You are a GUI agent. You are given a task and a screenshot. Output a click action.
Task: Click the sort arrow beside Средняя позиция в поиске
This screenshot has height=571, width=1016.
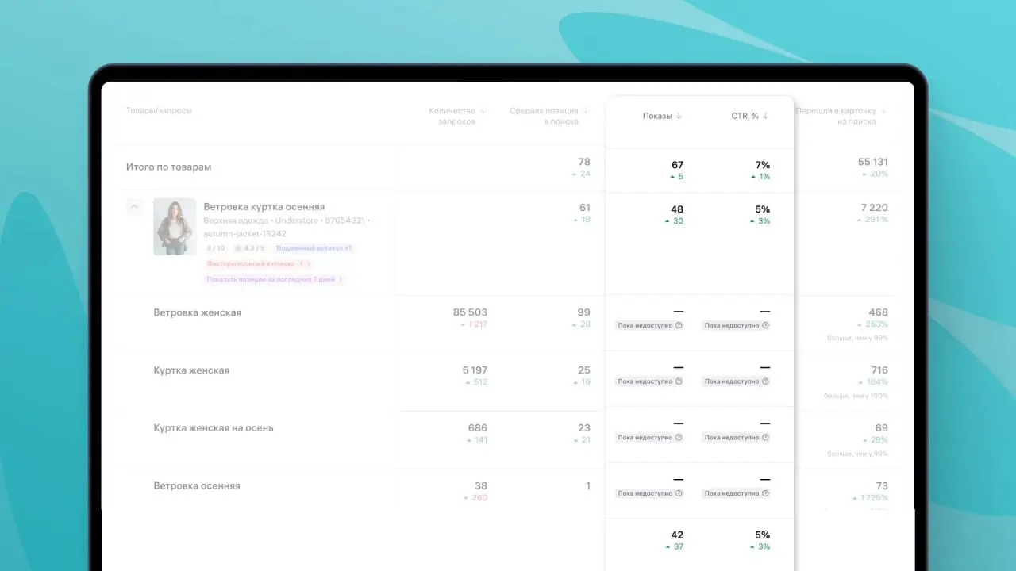tap(586, 111)
